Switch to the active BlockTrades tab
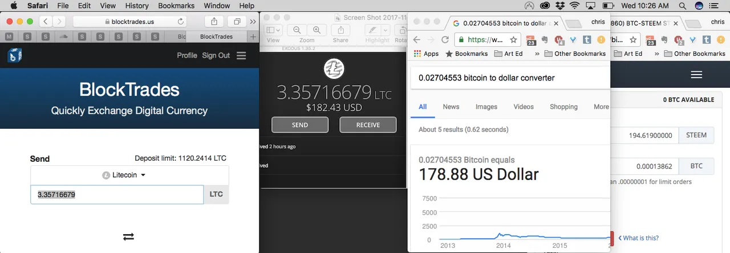Screen dimensions: 730x253 pos(217,36)
